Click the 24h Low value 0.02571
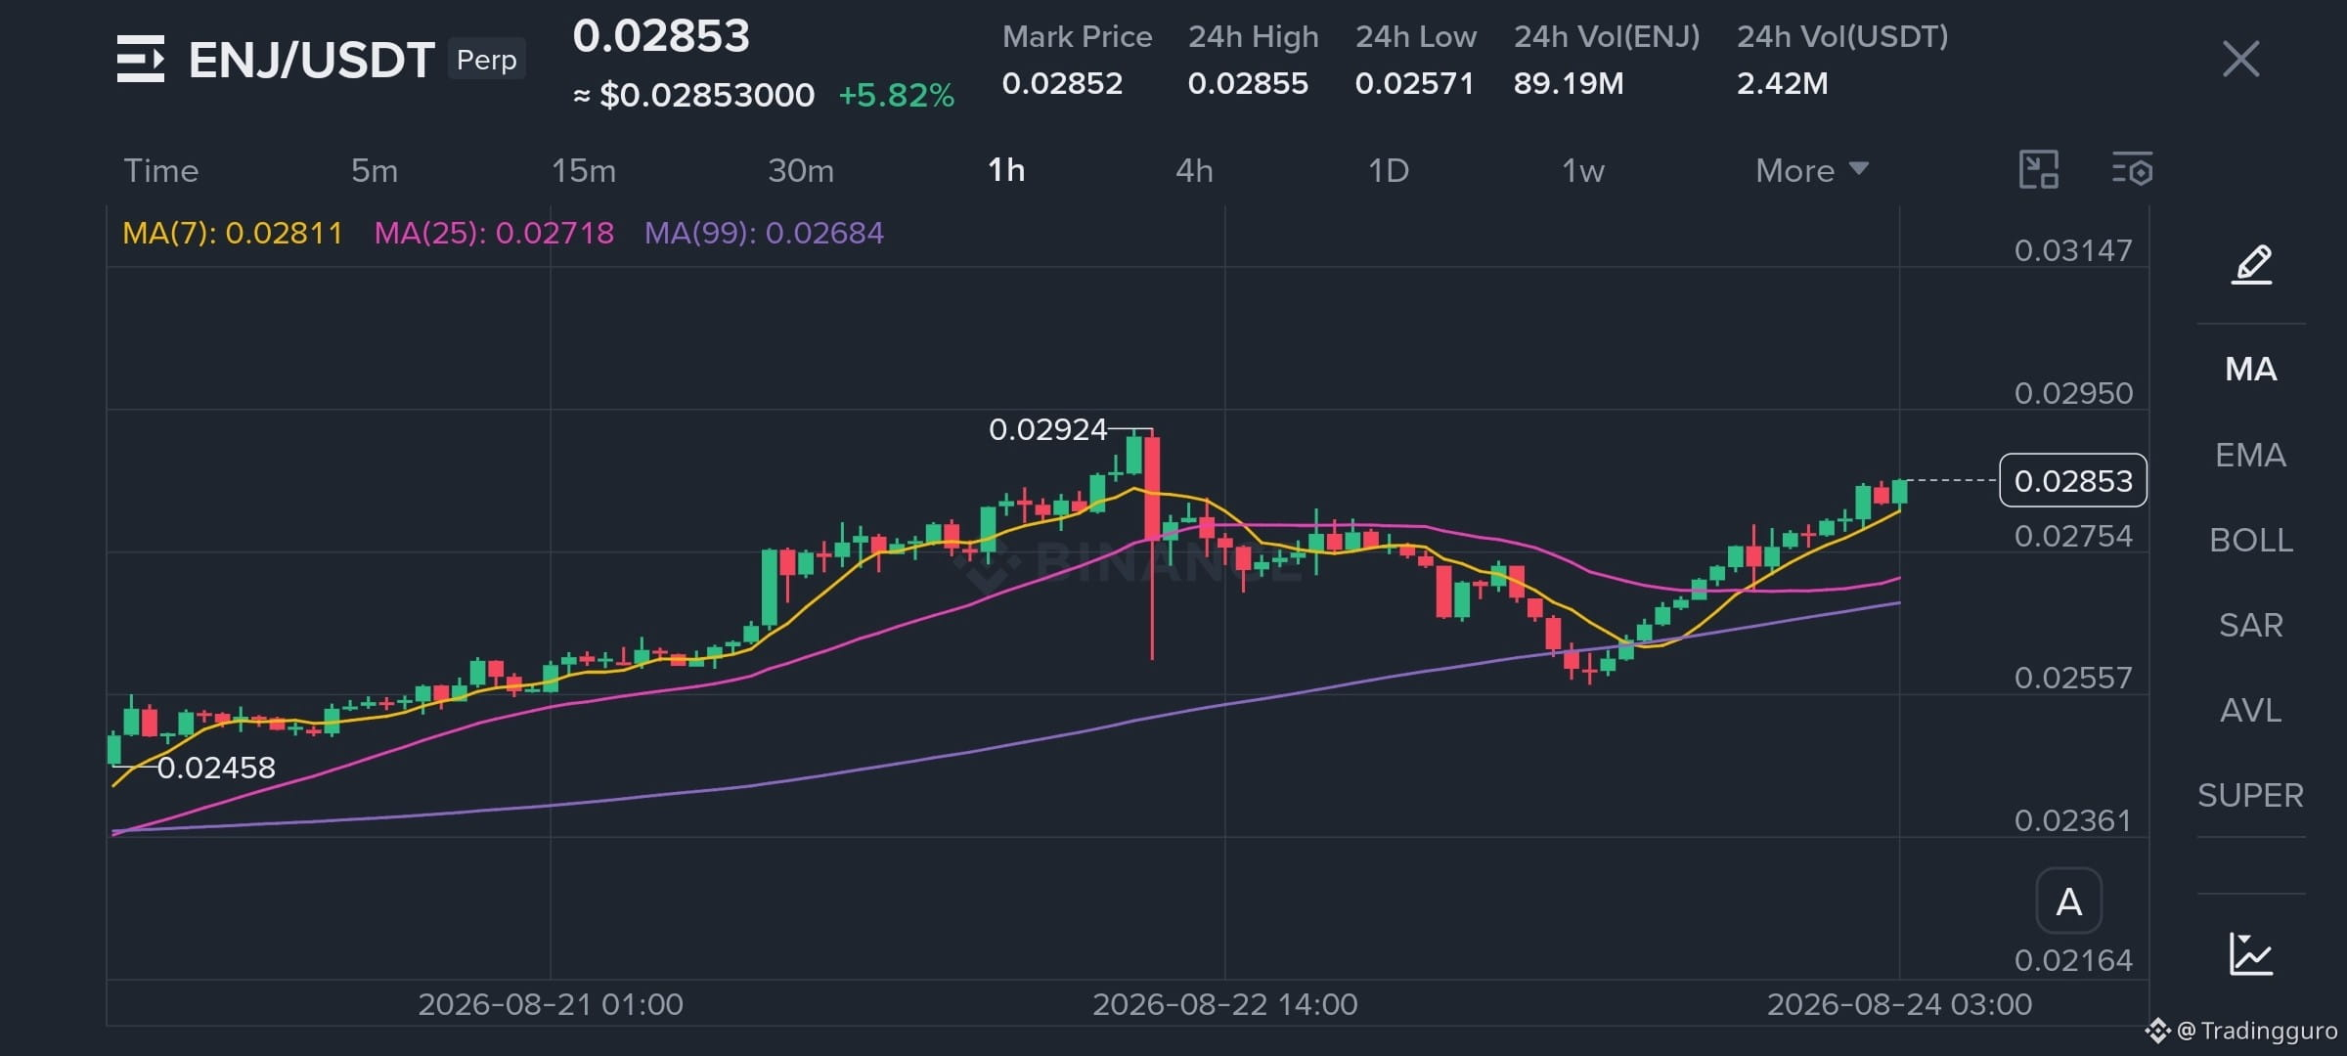Screen dimensions: 2347x1056 pyautogui.click(x=1414, y=83)
